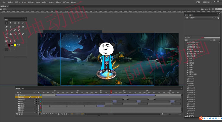Toggle visibility of all layers eye header

[x=36, y=92]
